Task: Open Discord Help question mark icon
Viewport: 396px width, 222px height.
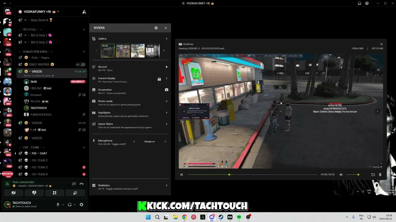Action: tap(367, 3)
